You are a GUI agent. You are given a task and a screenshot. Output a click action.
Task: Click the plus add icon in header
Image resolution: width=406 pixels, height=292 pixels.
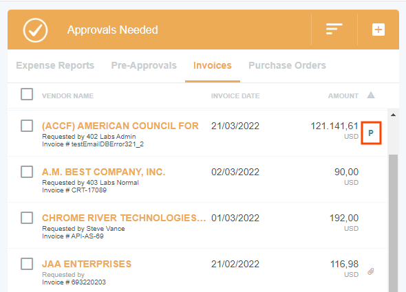[378, 30]
